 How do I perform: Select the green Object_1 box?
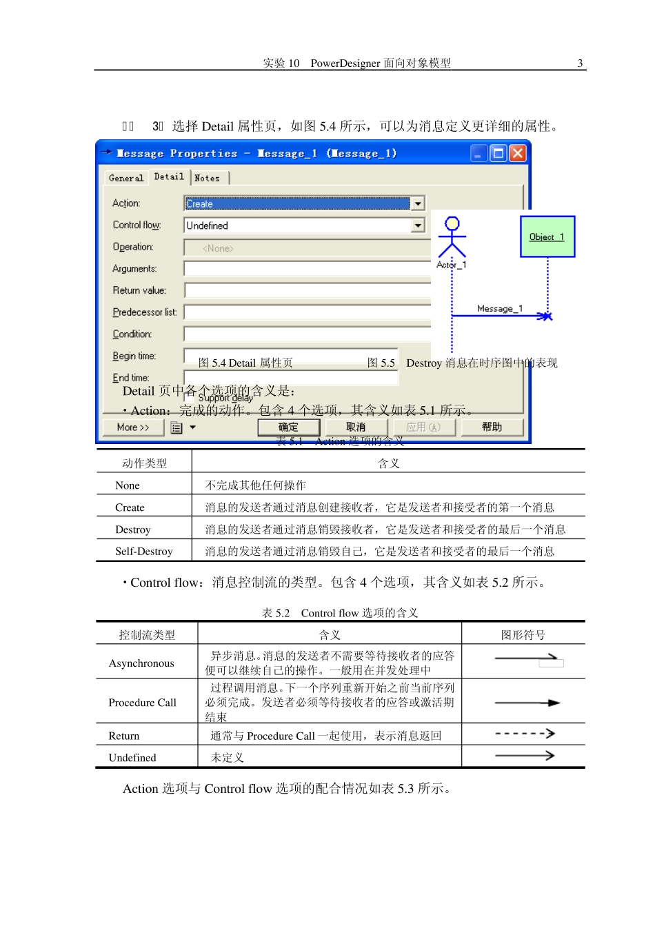click(x=547, y=236)
